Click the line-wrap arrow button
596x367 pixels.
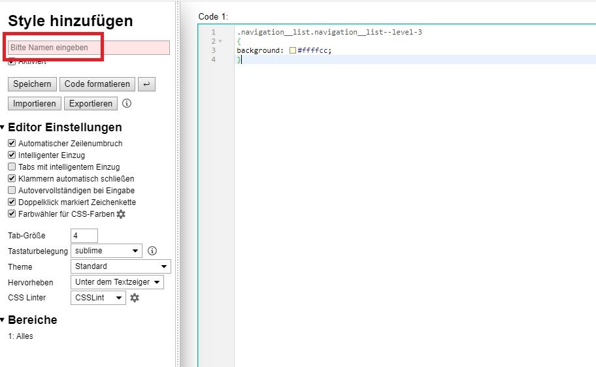147,84
